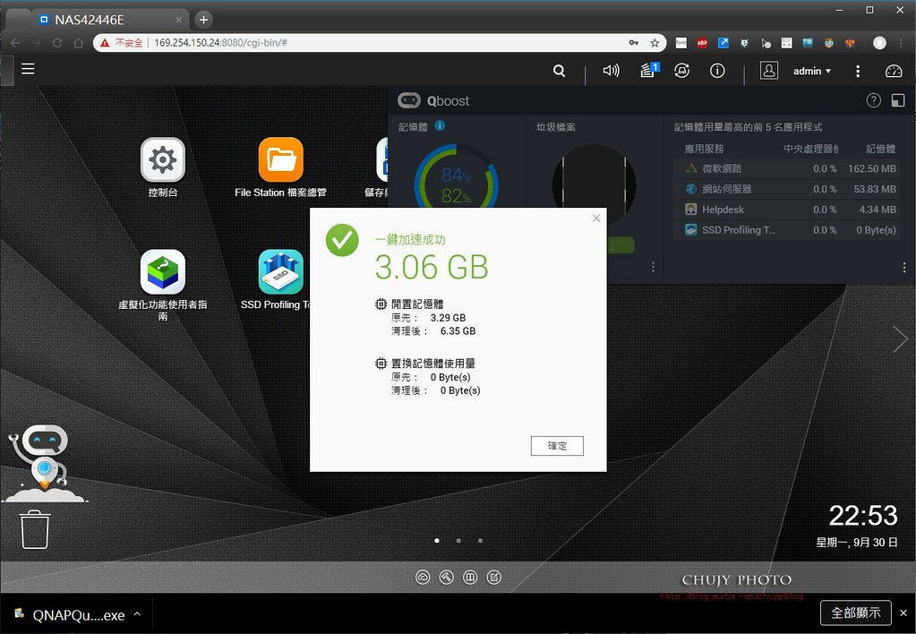Open the QTS search magnifier
916x634 pixels.
coord(559,71)
